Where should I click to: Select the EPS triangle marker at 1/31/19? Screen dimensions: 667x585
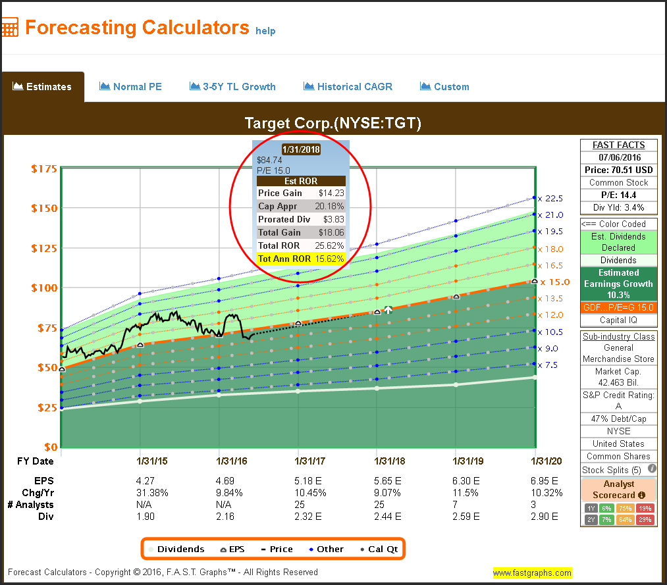[456, 297]
